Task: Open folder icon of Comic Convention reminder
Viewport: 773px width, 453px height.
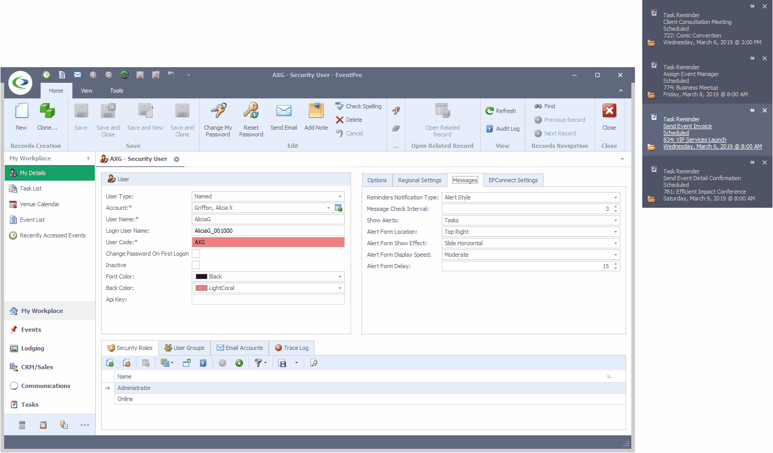Action: pos(651,43)
